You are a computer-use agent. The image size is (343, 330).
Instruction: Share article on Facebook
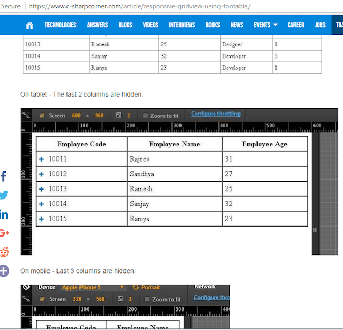click(3, 176)
